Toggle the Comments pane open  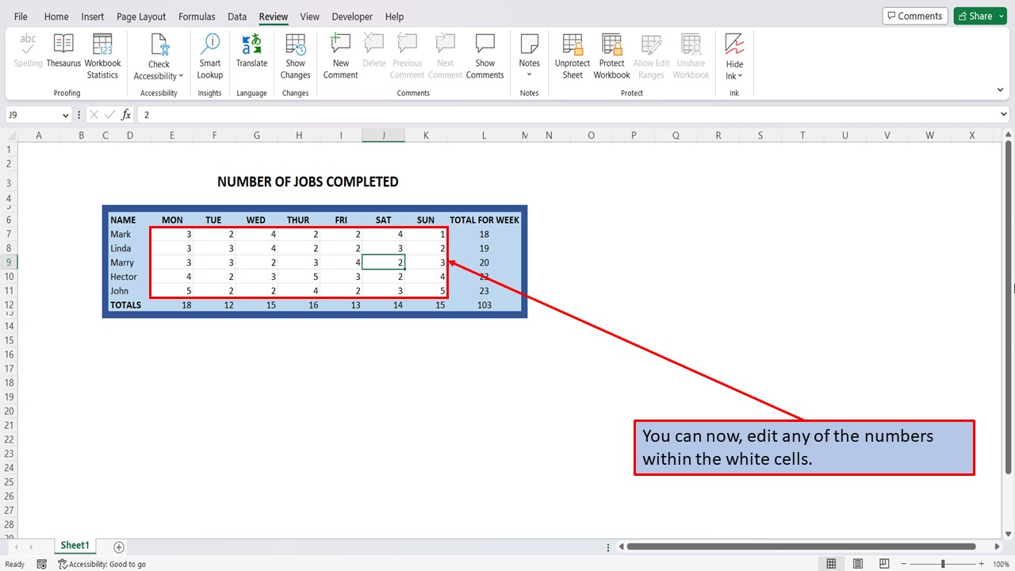(x=914, y=15)
